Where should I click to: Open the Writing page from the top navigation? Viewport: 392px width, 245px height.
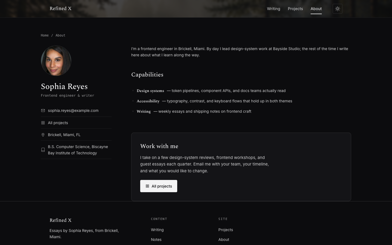pyautogui.click(x=273, y=9)
